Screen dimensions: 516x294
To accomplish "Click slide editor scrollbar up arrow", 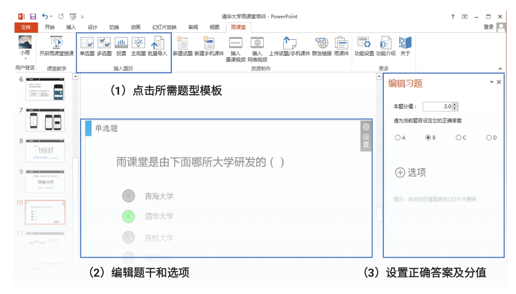I will pyautogui.click(x=379, y=76).
